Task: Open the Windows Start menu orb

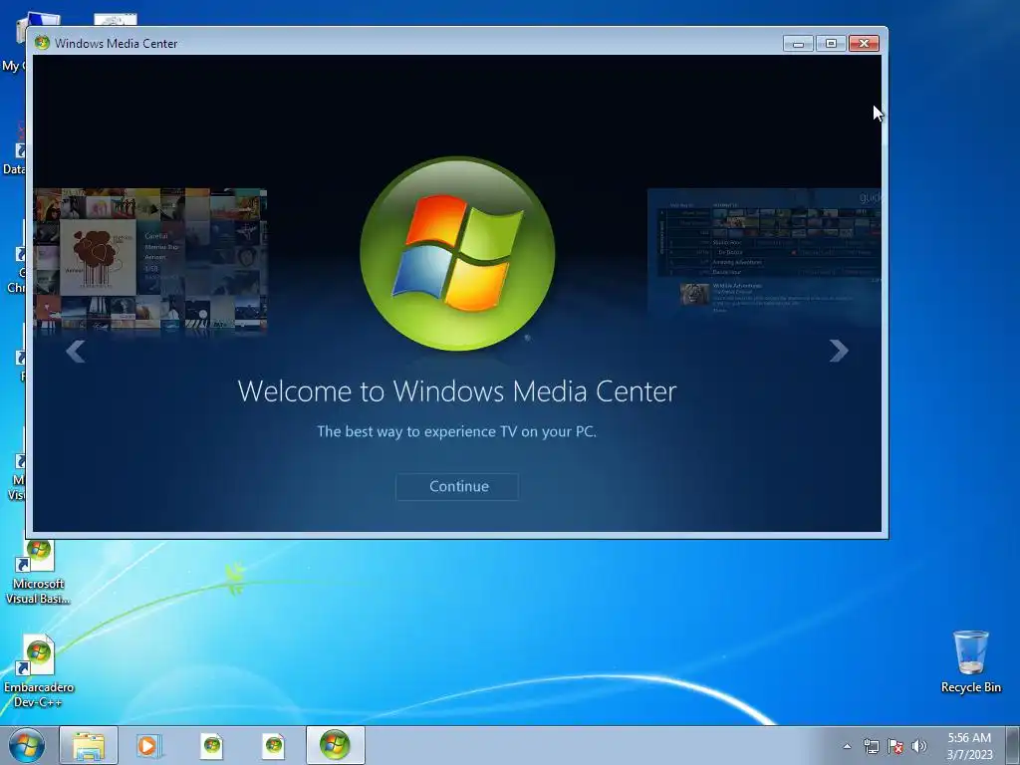Action: [27, 745]
